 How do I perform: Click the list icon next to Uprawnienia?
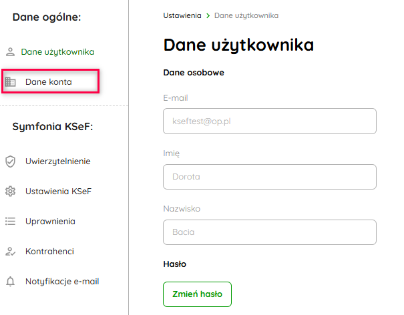point(10,221)
